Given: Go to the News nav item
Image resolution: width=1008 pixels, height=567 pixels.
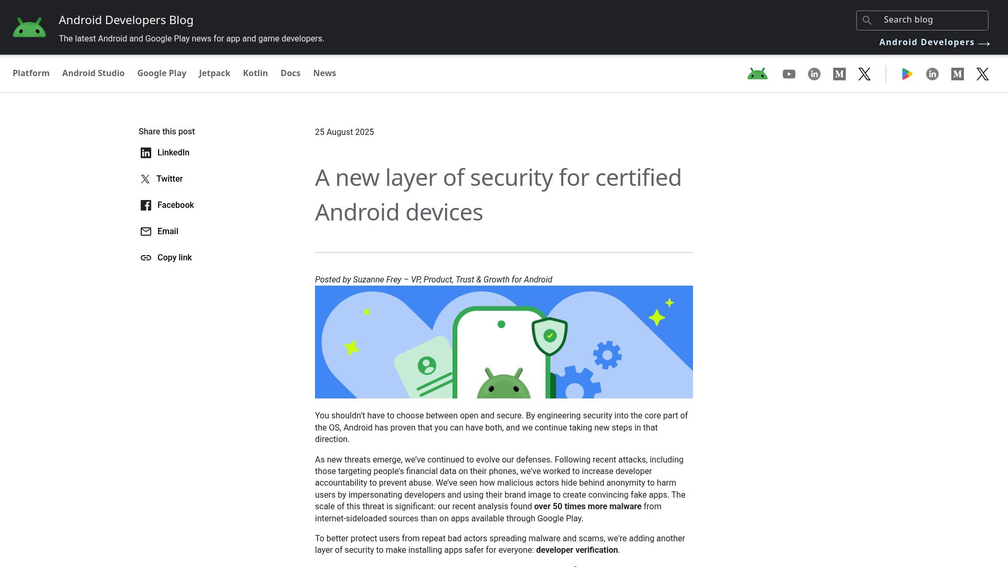Looking at the screenshot, I should 324,73.
